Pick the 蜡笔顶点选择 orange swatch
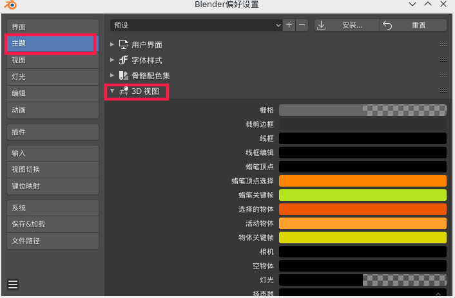The width and height of the screenshot is (455, 298). [x=363, y=181]
